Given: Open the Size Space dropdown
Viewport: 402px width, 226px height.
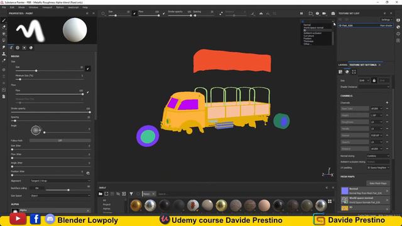Looking at the screenshot, I should tap(60, 195).
